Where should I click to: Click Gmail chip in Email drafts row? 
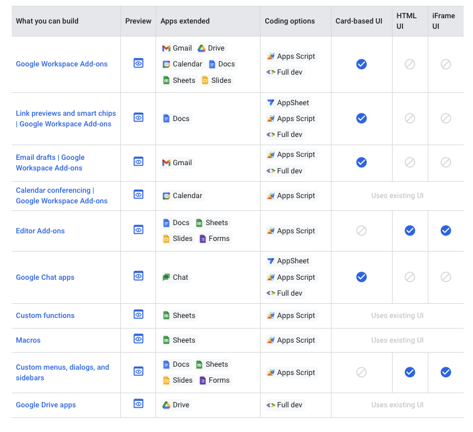(177, 163)
